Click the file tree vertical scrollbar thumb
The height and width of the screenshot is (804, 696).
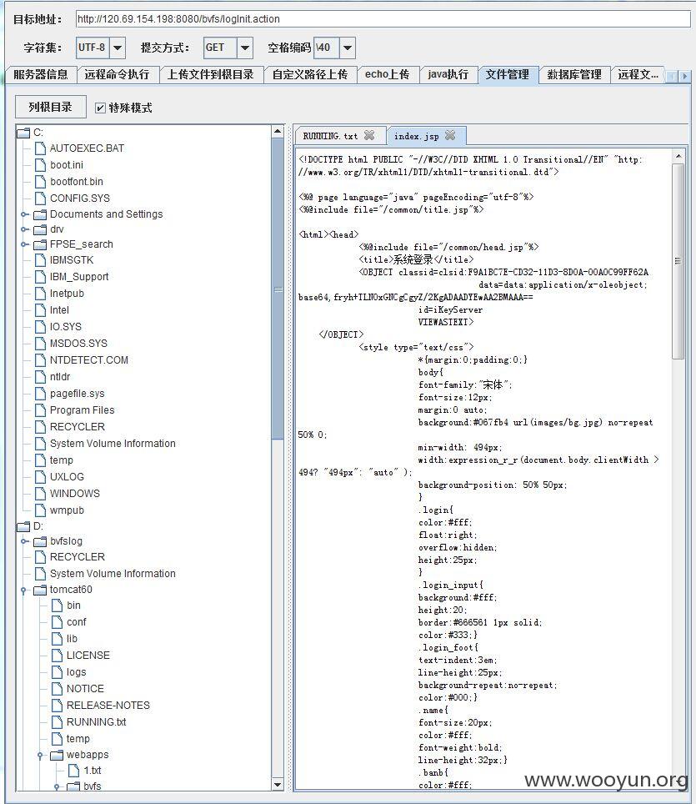click(278, 289)
